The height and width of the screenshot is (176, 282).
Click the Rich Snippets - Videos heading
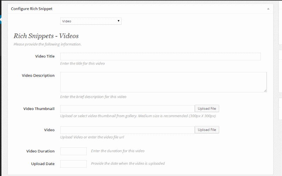pos(46,36)
